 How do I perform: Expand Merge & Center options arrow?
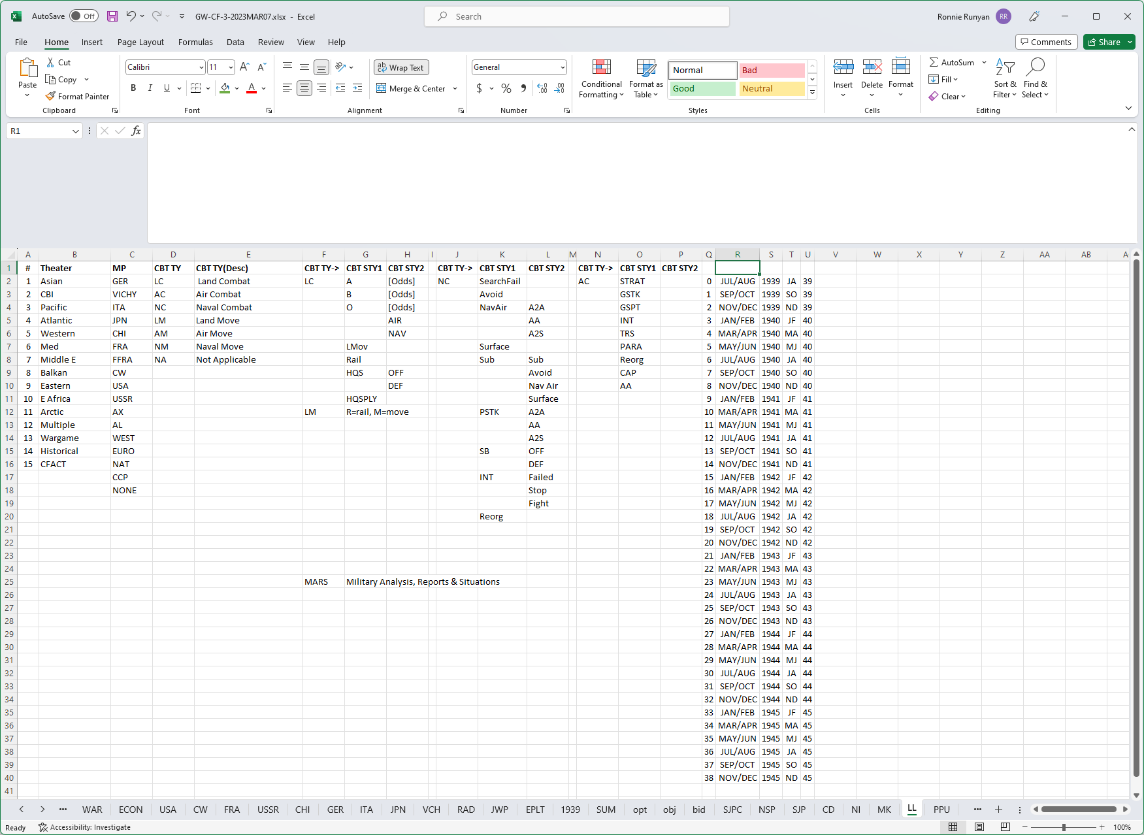[x=455, y=89]
